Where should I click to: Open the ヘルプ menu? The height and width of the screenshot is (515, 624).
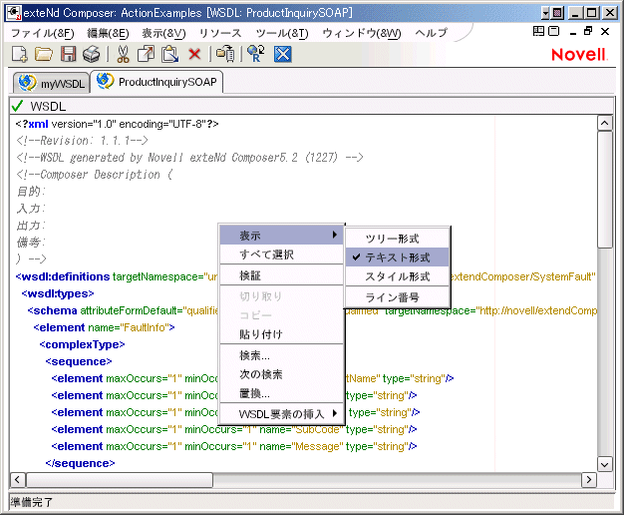coord(431,33)
